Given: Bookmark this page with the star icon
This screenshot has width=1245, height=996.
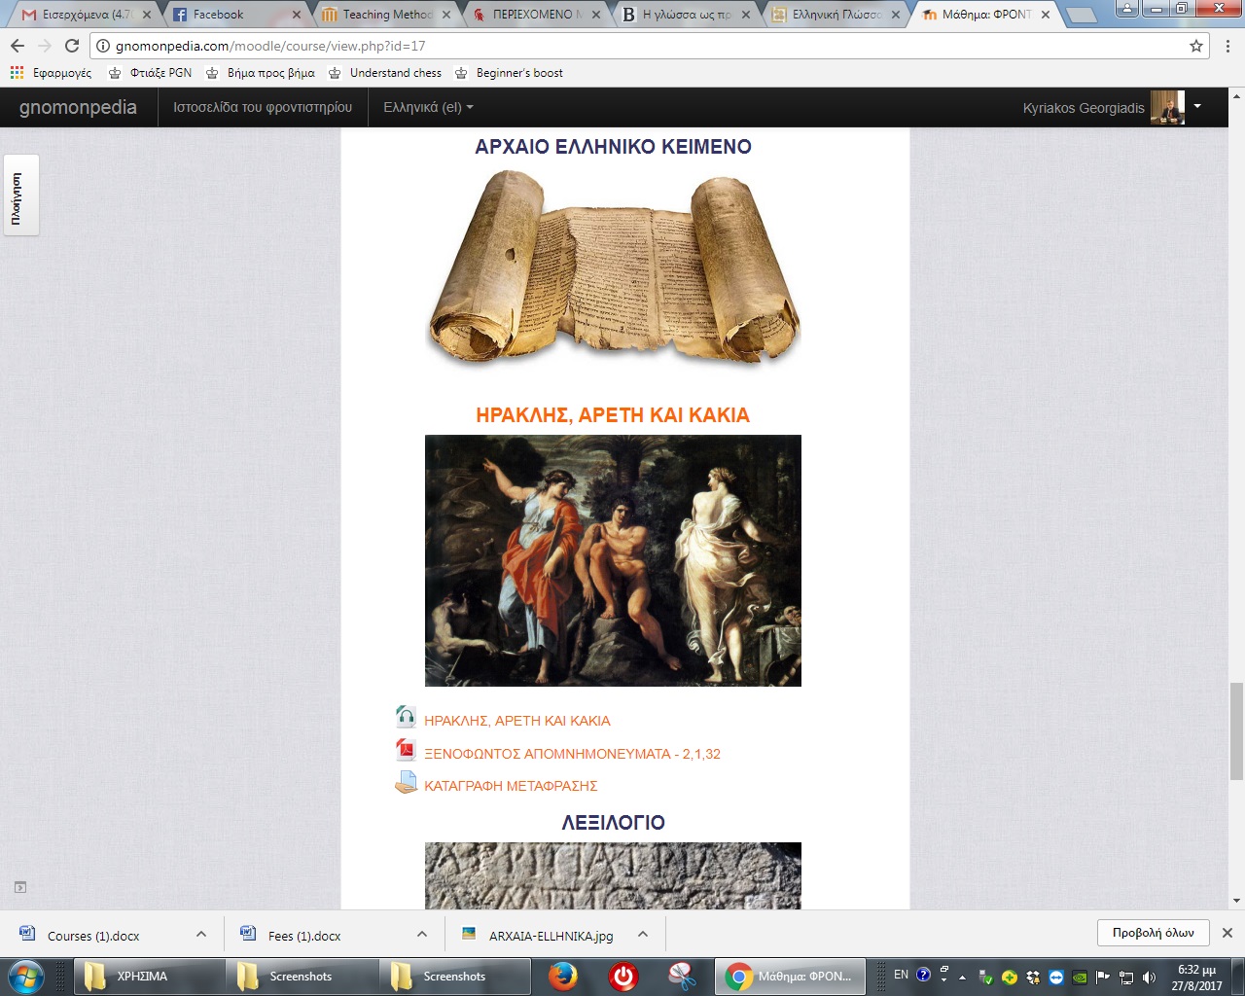Looking at the screenshot, I should pos(1196,46).
